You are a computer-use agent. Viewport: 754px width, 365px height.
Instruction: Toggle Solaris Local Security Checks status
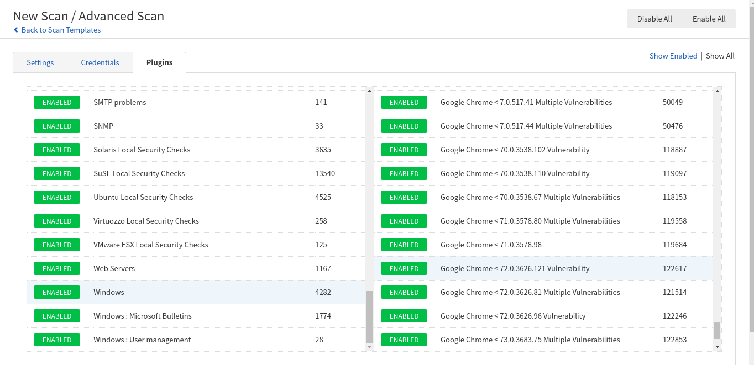point(57,150)
